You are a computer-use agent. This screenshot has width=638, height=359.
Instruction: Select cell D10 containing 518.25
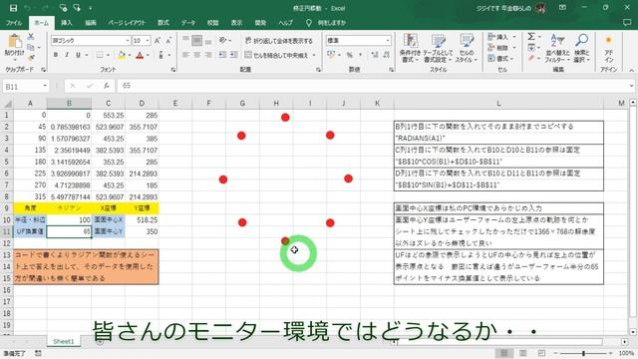[x=142, y=219]
